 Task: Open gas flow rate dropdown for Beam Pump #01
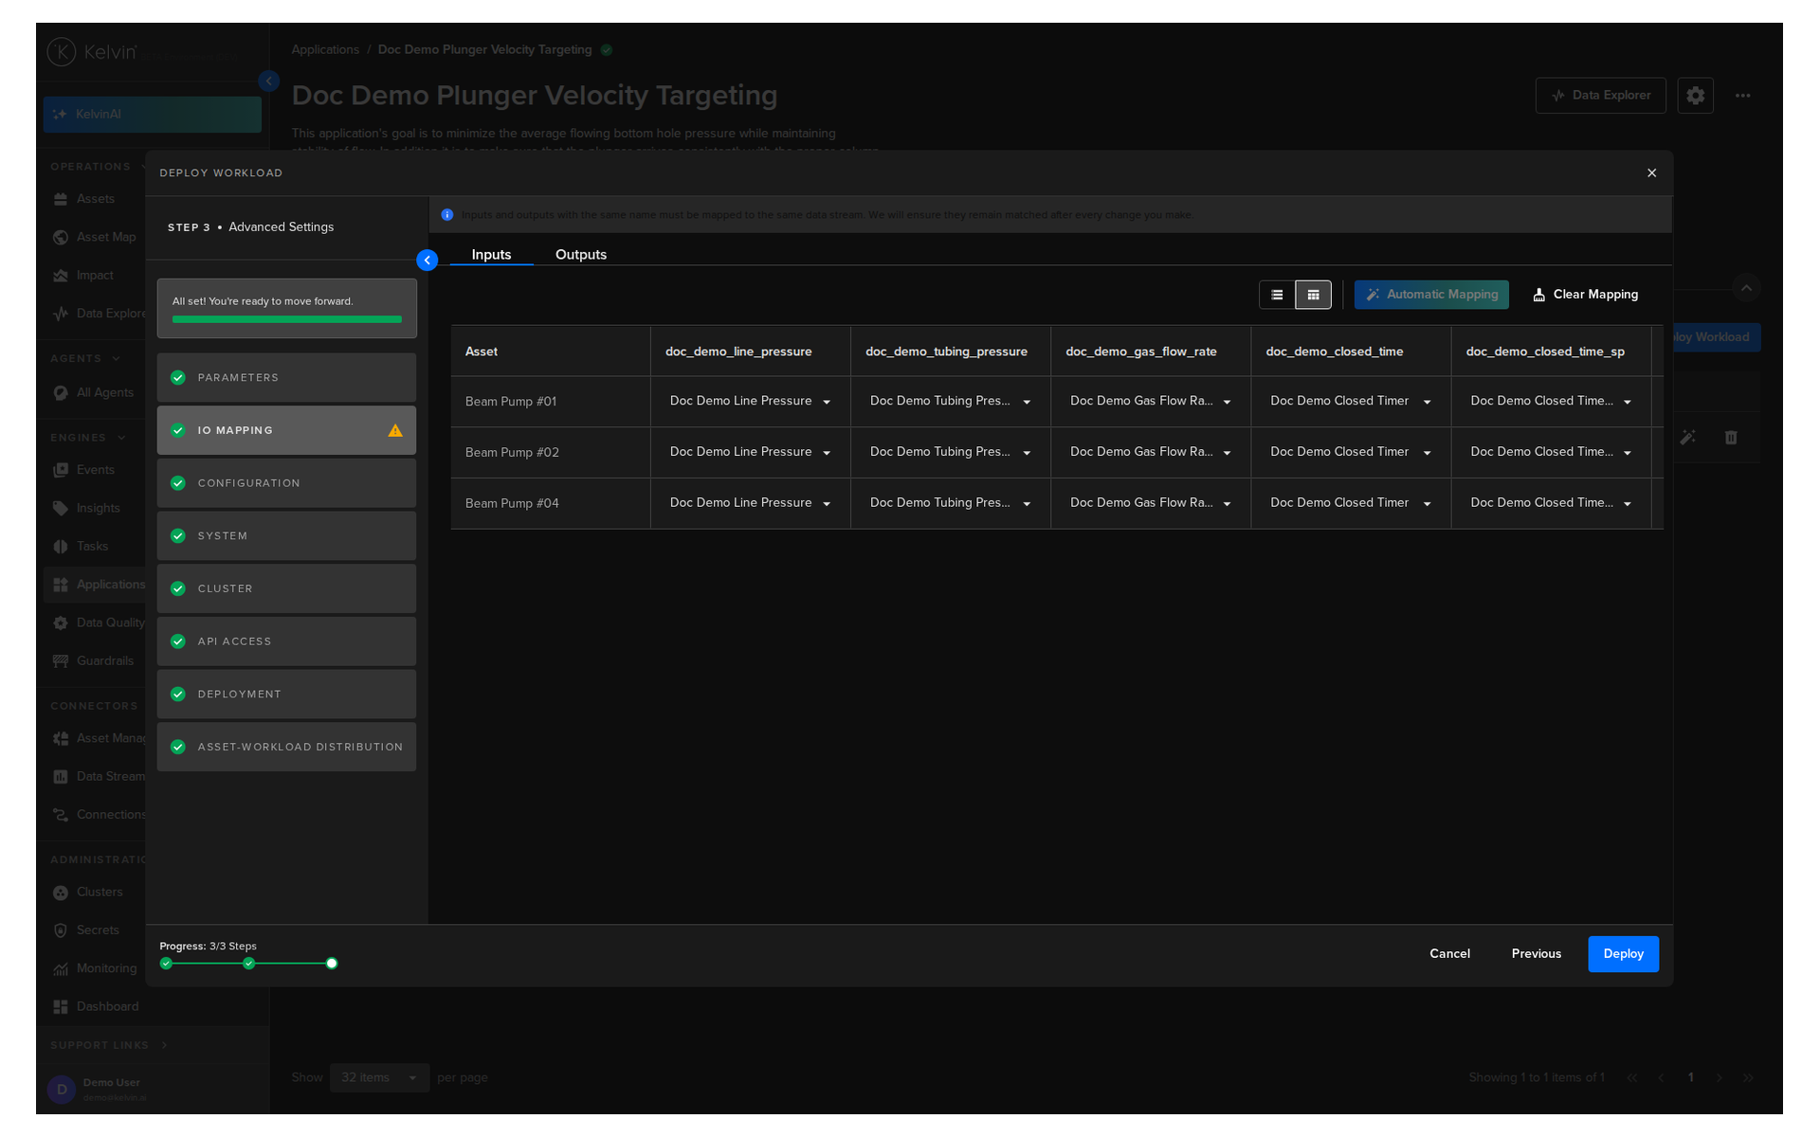click(x=1150, y=401)
